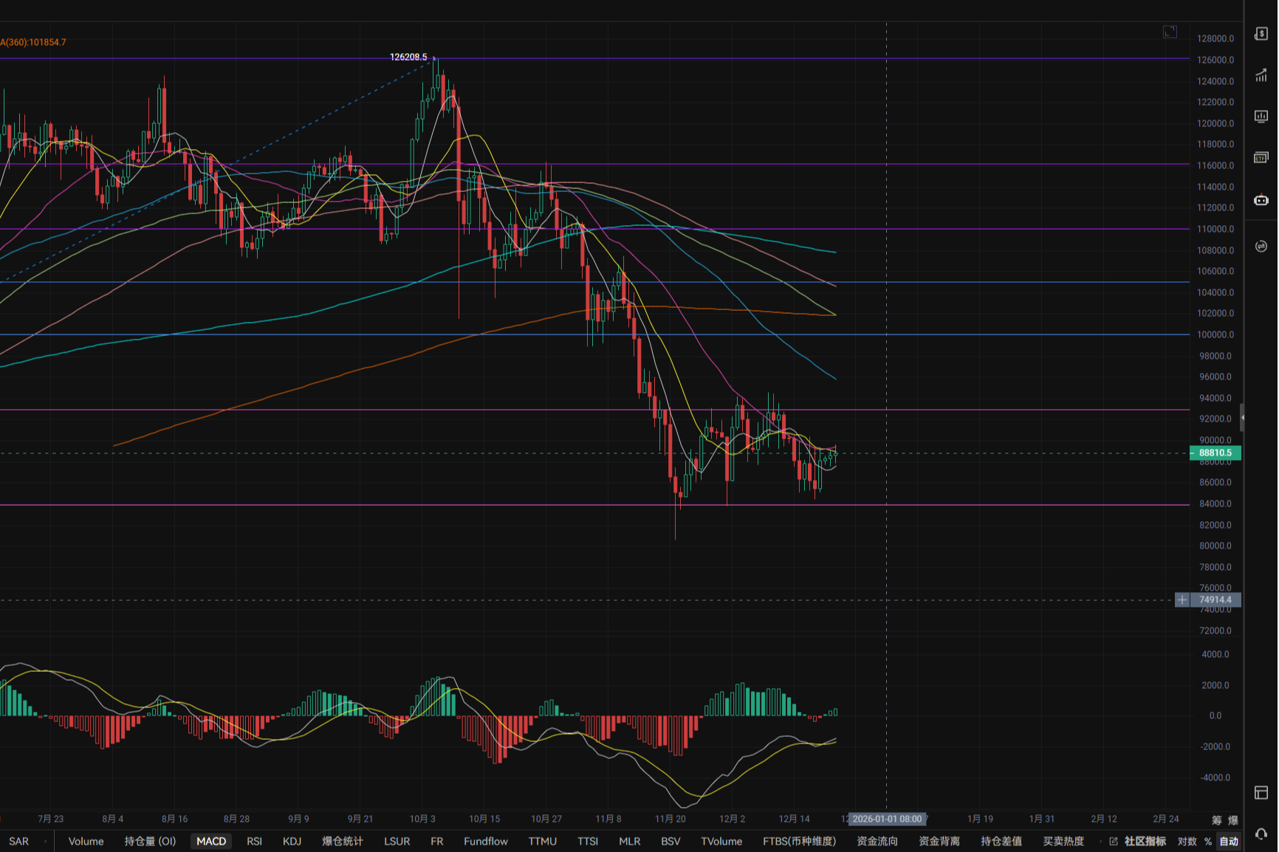Click the rising bar chart sidebar icon
This screenshot has width=1279, height=852.
point(1261,75)
